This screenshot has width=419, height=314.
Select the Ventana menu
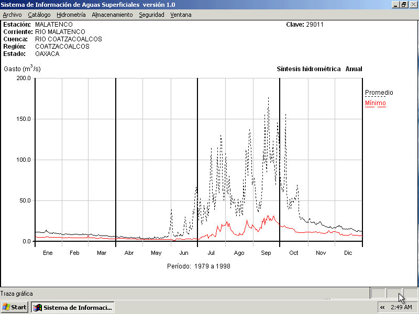point(181,15)
